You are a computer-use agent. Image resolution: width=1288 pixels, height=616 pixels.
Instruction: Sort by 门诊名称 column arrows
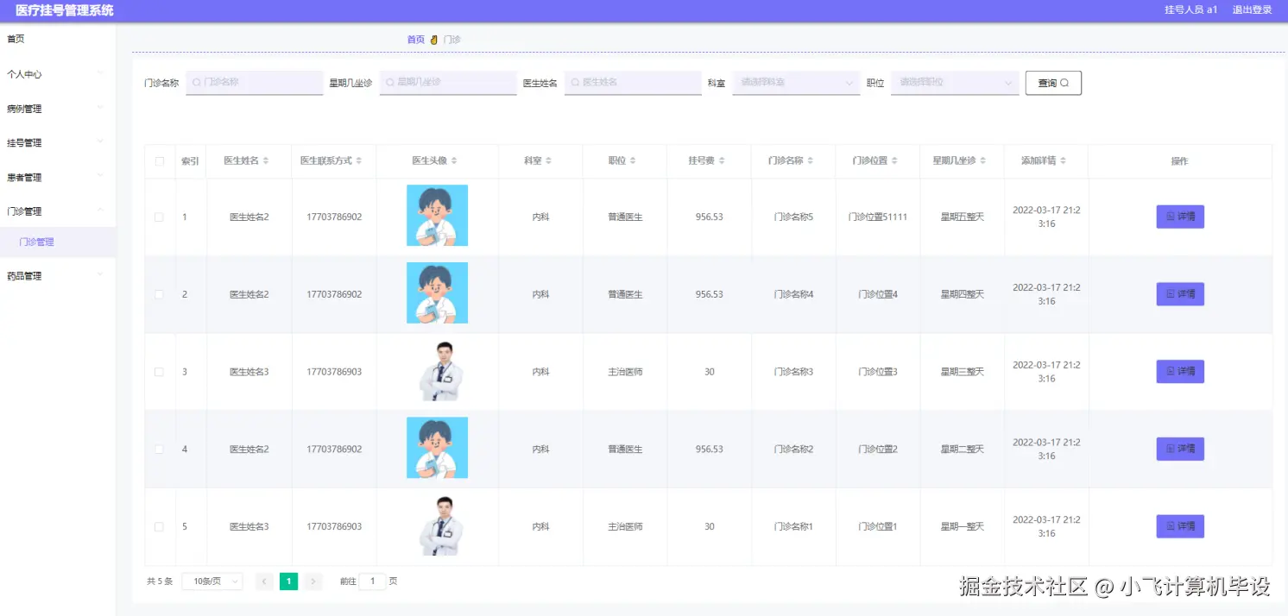point(811,161)
